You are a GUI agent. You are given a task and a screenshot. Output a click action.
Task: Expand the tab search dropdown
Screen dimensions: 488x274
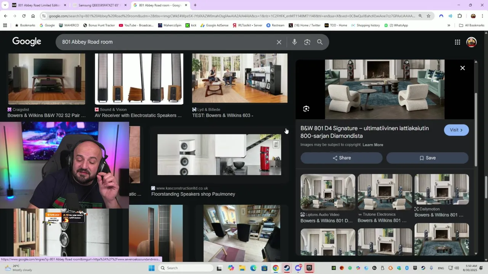click(x=5, y=5)
